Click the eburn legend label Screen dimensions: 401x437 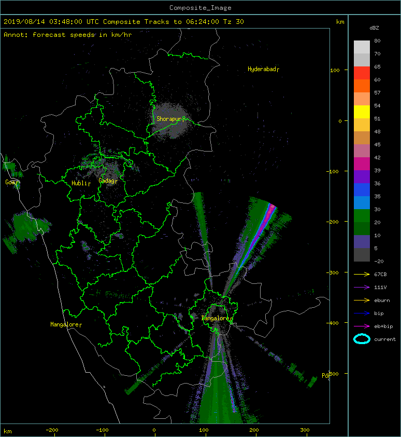(x=382, y=301)
